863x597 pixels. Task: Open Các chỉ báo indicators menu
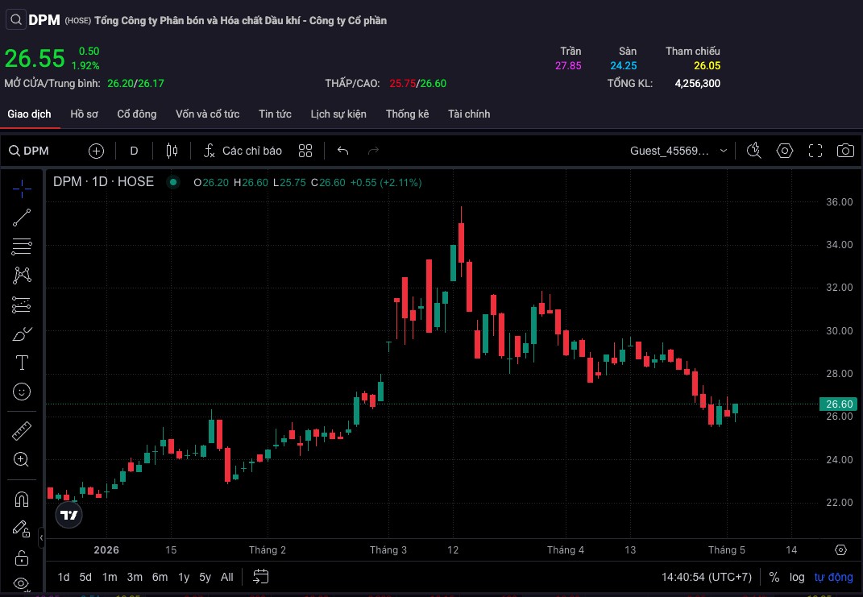click(243, 151)
